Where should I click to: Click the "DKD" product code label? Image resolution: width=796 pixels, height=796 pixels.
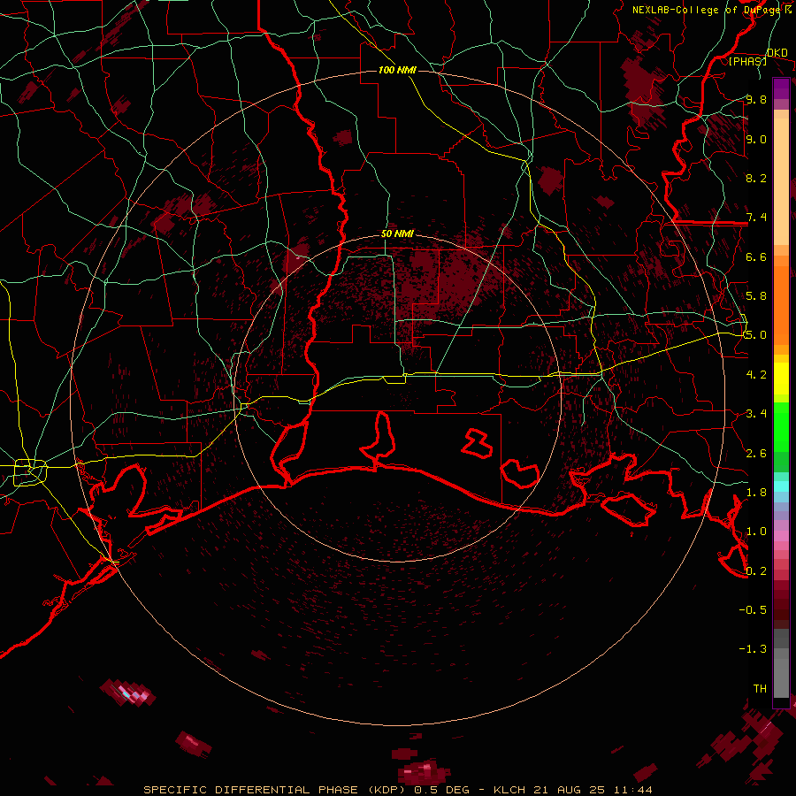777,53
